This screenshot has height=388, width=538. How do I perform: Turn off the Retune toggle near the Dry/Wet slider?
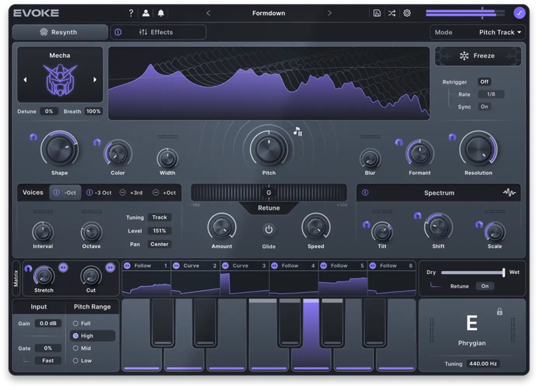click(x=485, y=286)
